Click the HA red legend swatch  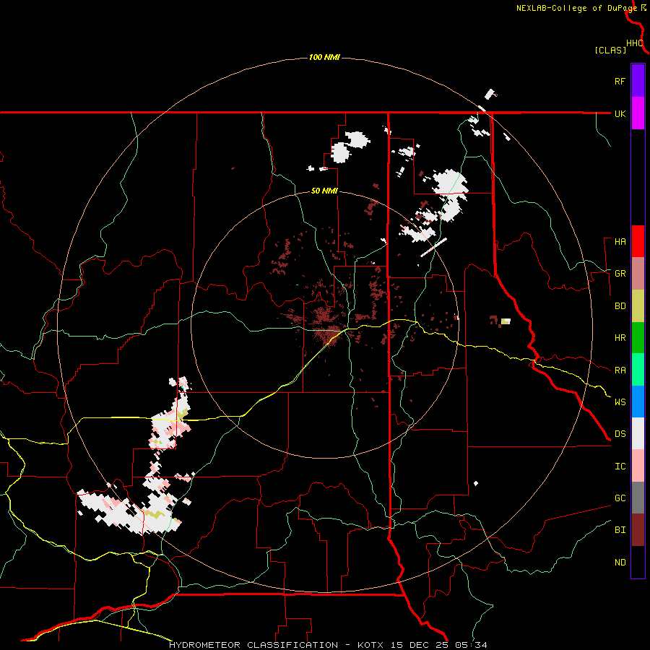[638, 241]
